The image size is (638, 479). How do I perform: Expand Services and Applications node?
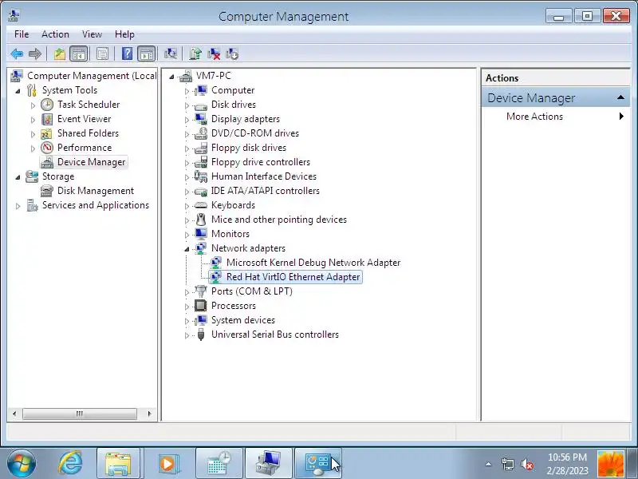[18, 206]
